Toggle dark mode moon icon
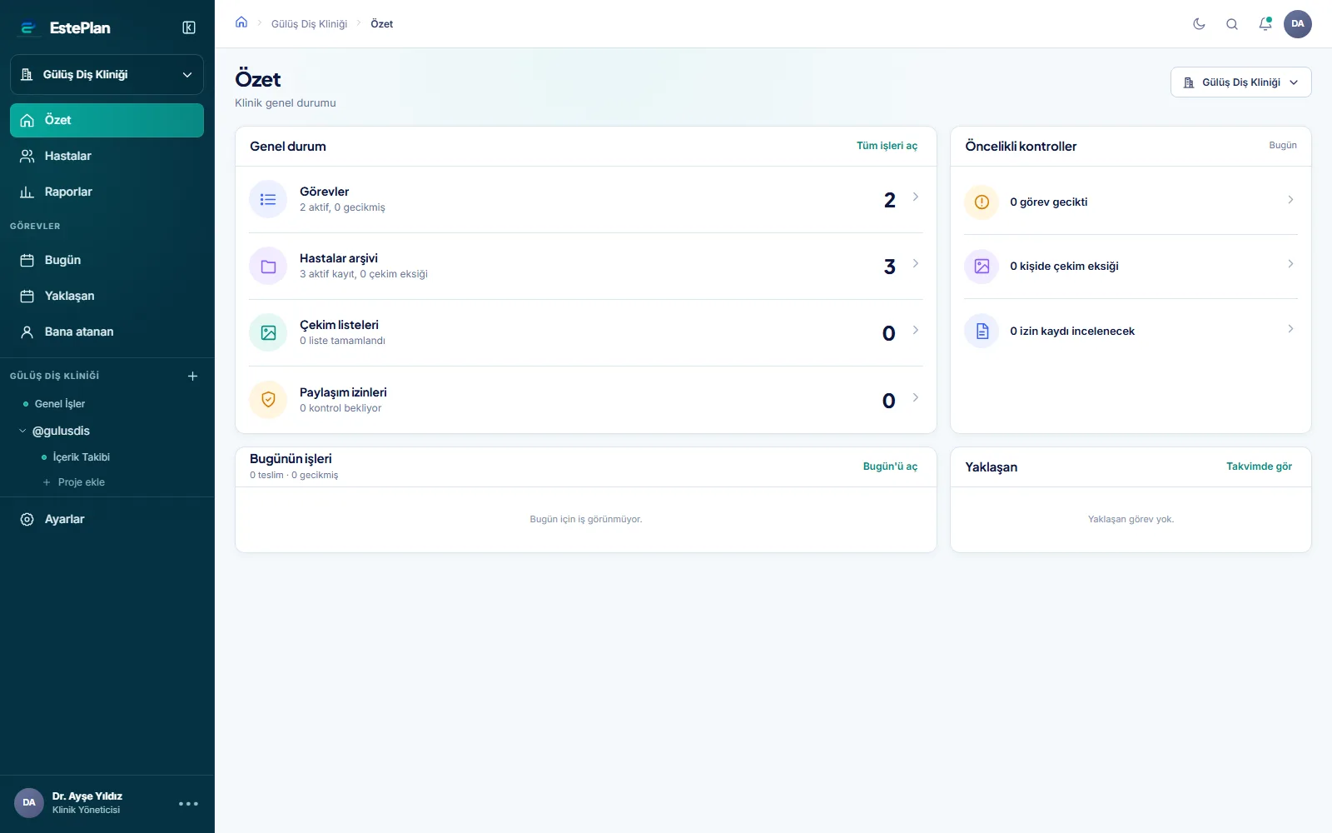This screenshot has height=833, width=1332. tap(1199, 24)
